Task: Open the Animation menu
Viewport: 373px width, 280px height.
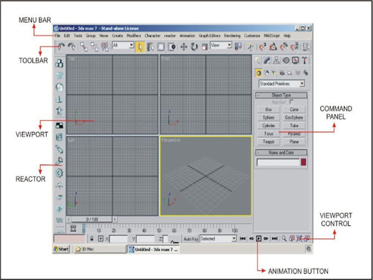Action: coord(187,36)
